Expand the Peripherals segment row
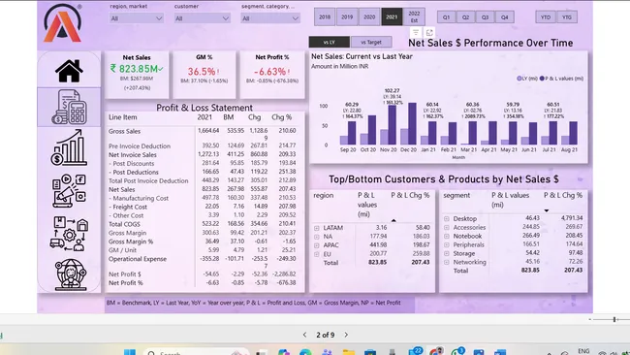Viewport: 630px width, 355px height. coord(447,244)
